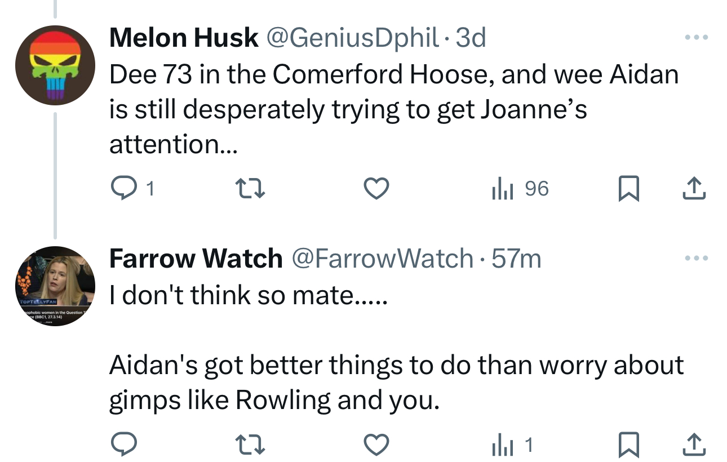Viewport: 727px width, 462px height.
Task: Open the 57m timestamp link
Action: pos(516,259)
